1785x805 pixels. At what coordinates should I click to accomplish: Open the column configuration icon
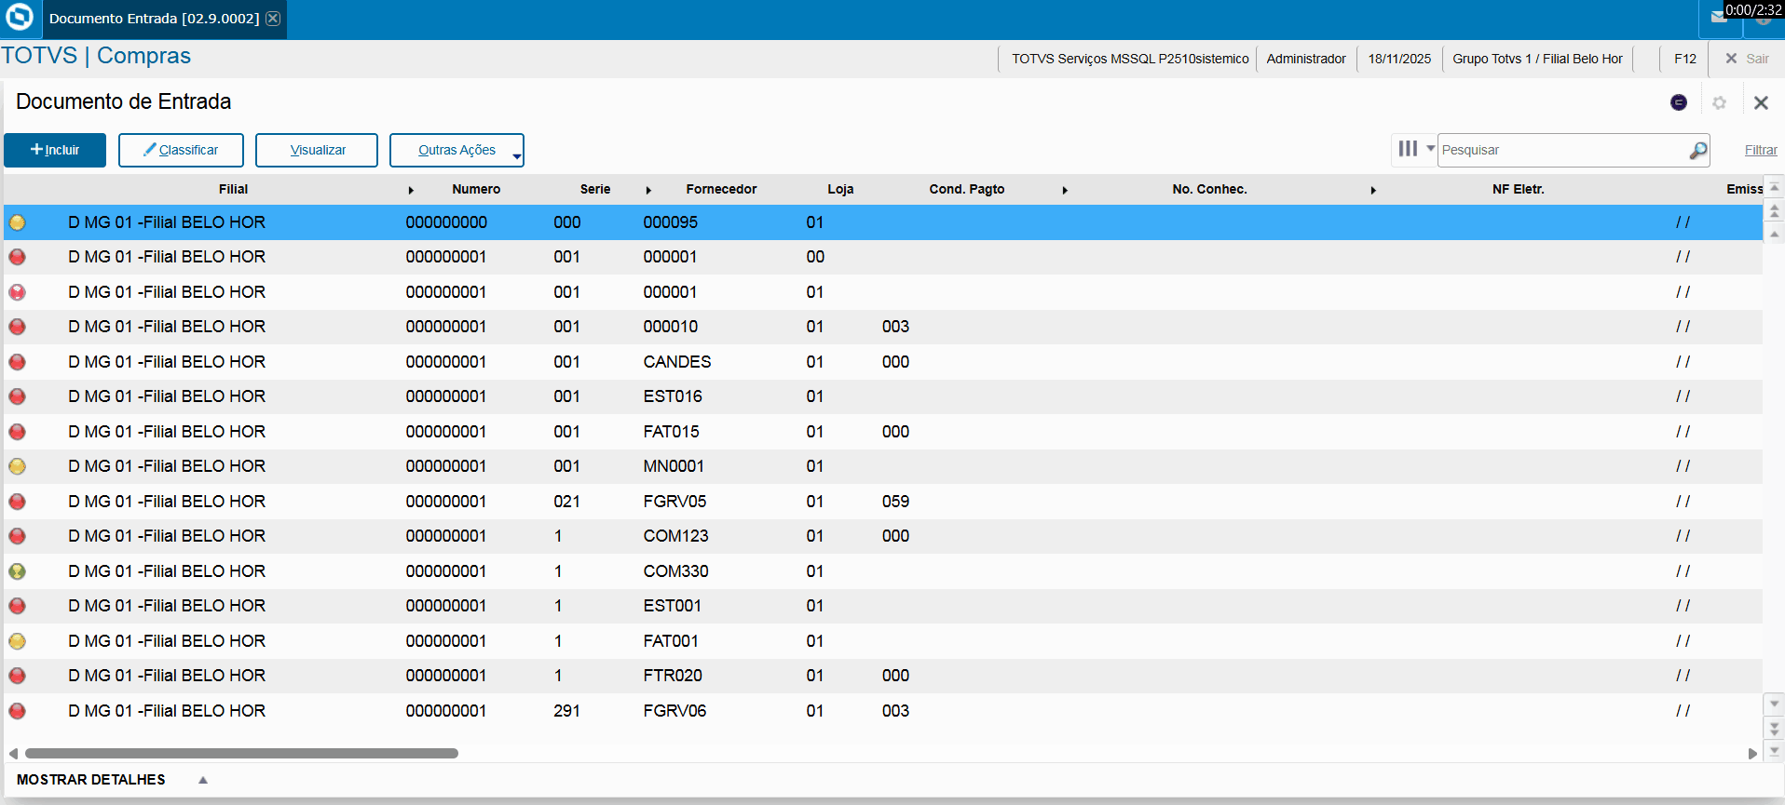click(1408, 149)
